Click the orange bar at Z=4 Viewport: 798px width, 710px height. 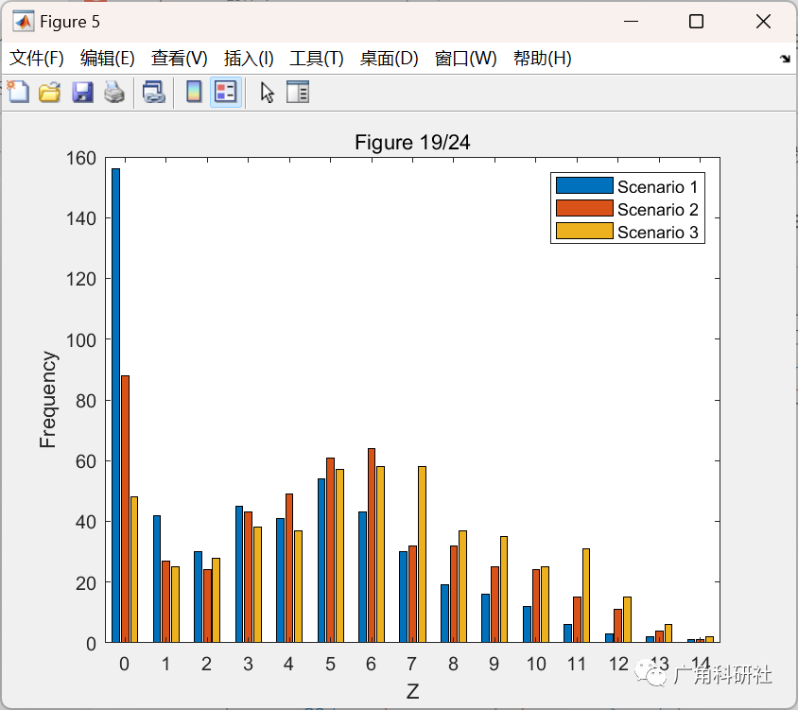click(x=289, y=568)
